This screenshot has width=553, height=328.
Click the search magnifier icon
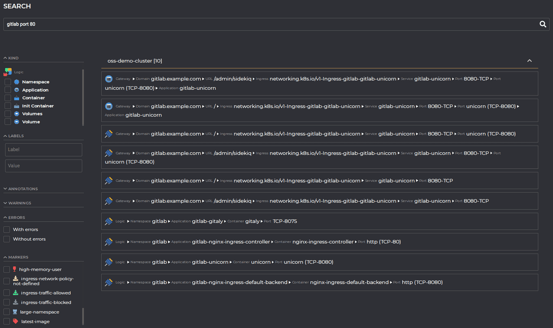[x=543, y=24]
